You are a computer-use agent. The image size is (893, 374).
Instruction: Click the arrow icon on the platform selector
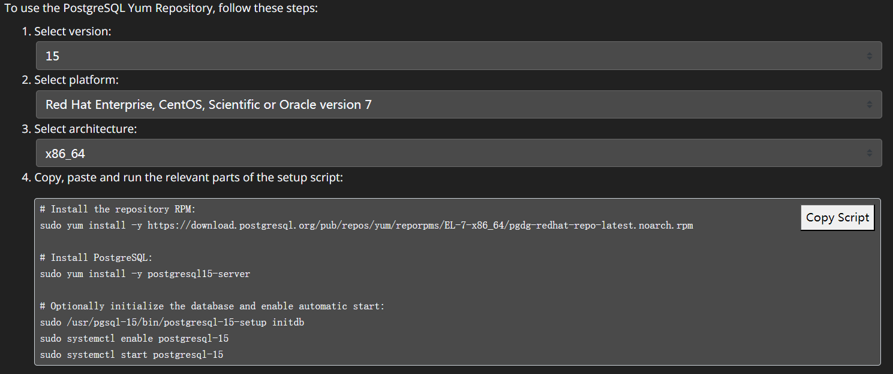point(870,105)
